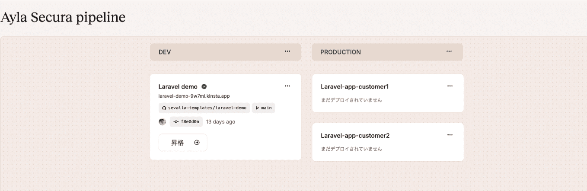Click the 昇格 promote button
Image resolution: width=587 pixels, height=191 pixels.
[x=183, y=143]
